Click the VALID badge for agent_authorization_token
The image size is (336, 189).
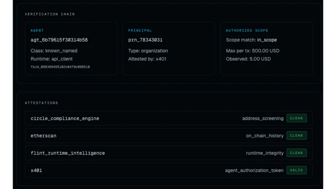coord(297,171)
